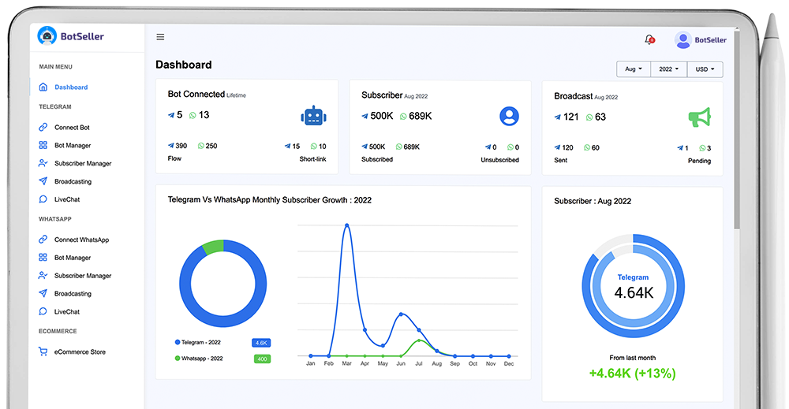Open the Aug month dropdown
Viewport: 789px width, 409px height.
click(x=634, y=69)
